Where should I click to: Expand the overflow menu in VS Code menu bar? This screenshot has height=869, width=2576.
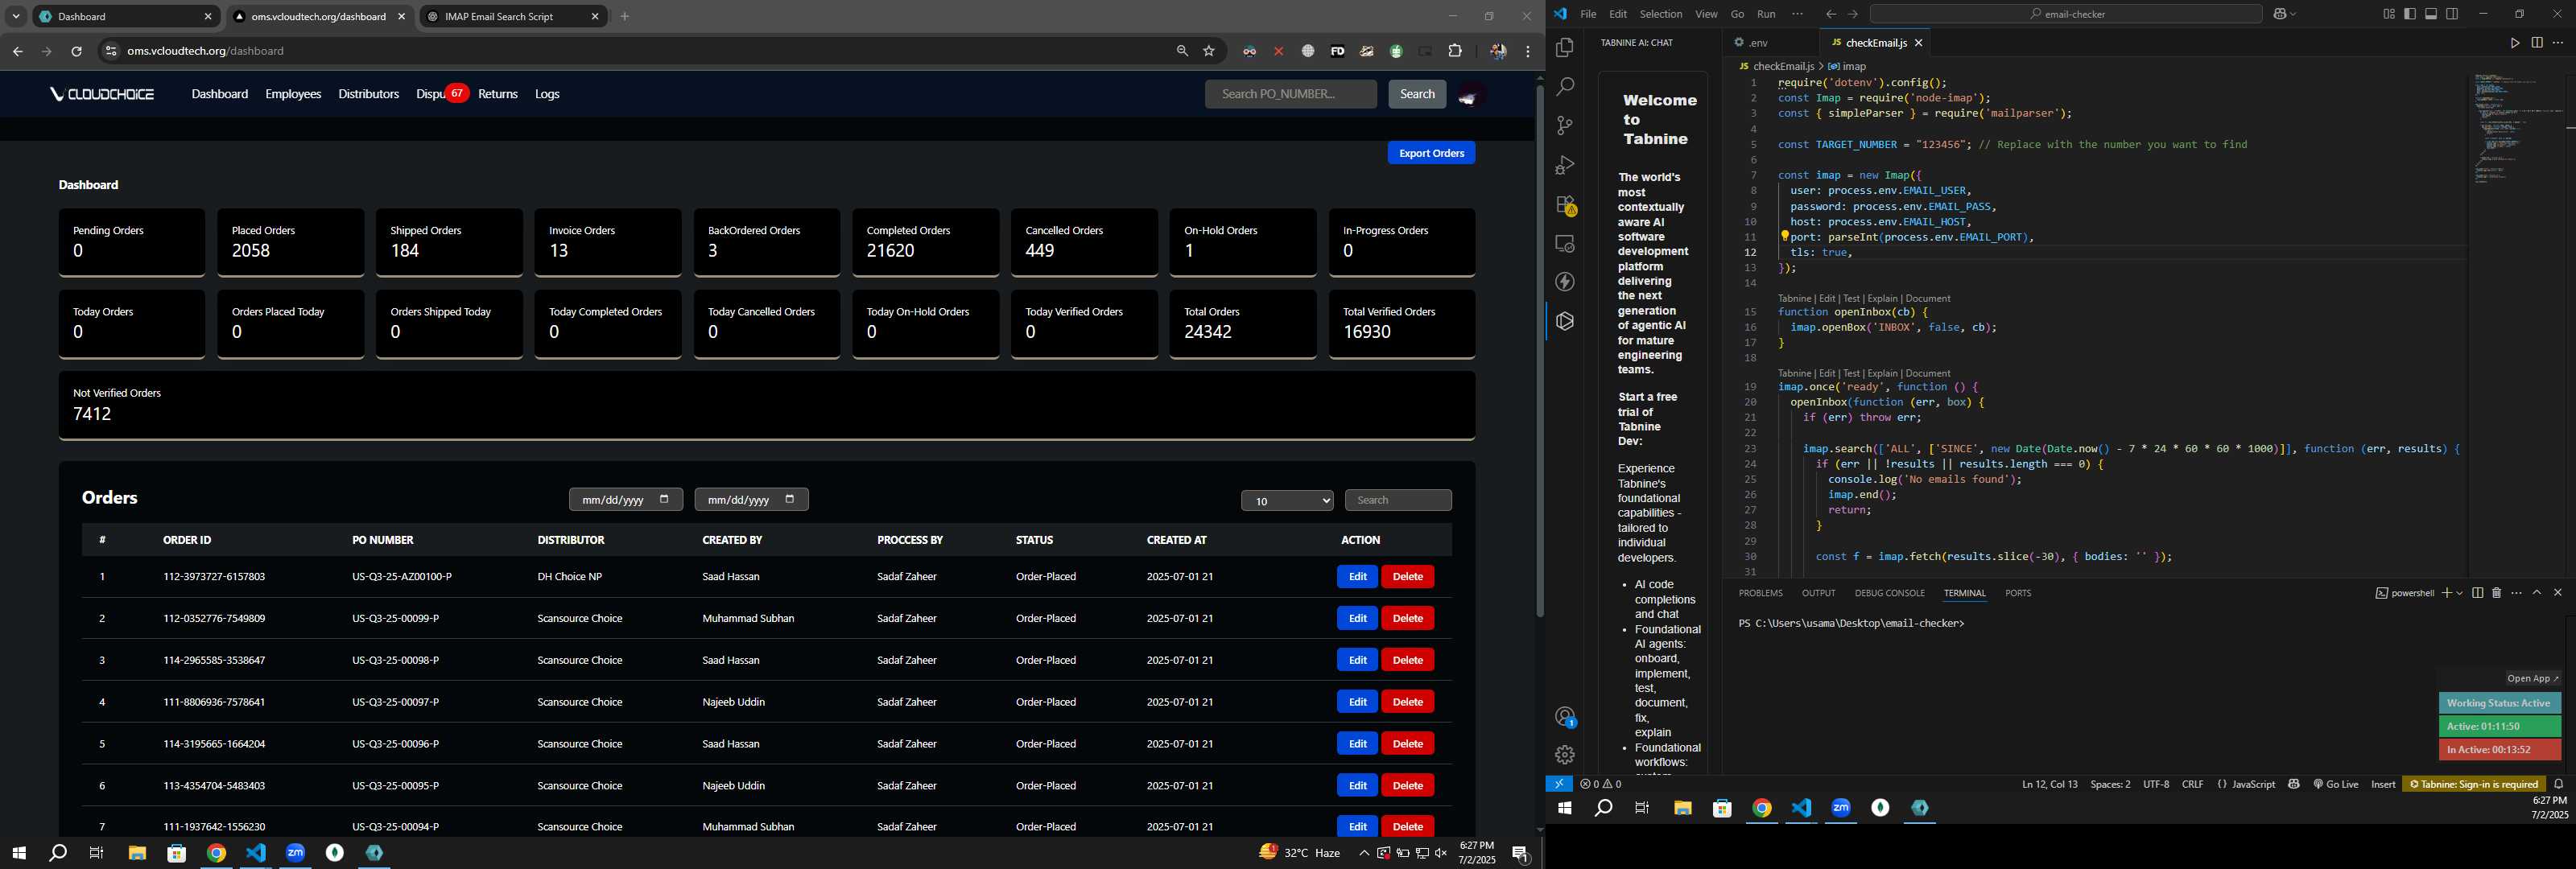click(1797, 14)
